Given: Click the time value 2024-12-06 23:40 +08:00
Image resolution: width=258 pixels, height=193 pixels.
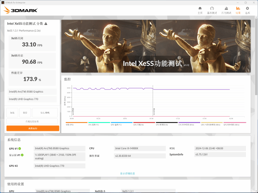Looking at the screenshot, I should (220, 148).
